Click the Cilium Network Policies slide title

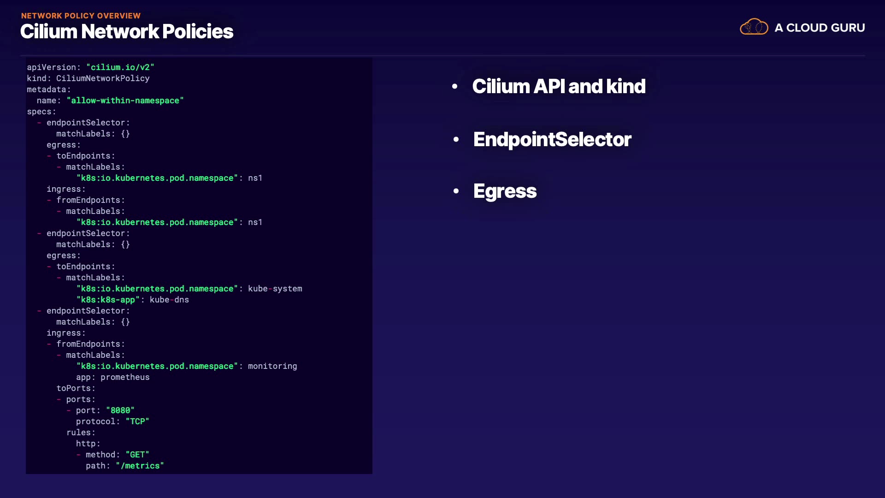127,31
